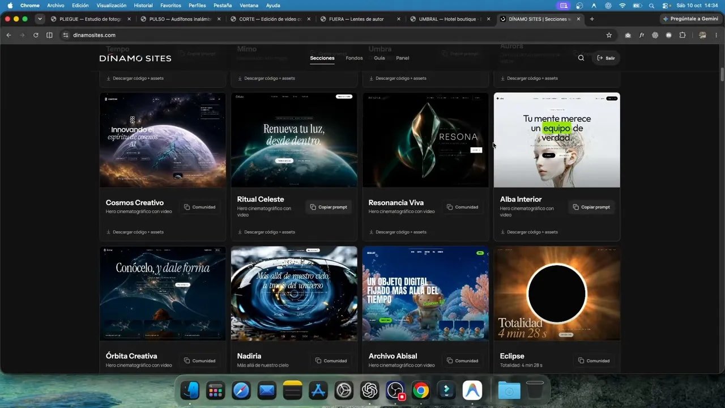Click Comunidad button on Resonancia Viva card

(x=463, y=207)
